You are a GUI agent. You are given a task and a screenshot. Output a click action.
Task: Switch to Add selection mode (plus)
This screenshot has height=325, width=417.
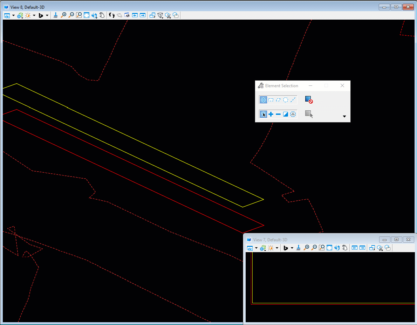tap(271, 114)
